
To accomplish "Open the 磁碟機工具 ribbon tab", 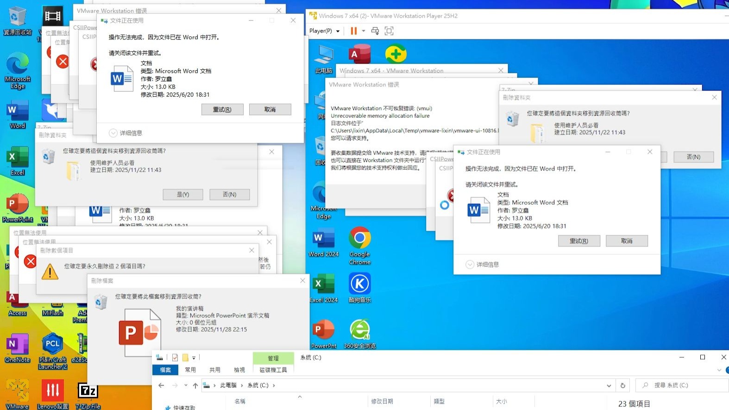I will pos(273,370).
